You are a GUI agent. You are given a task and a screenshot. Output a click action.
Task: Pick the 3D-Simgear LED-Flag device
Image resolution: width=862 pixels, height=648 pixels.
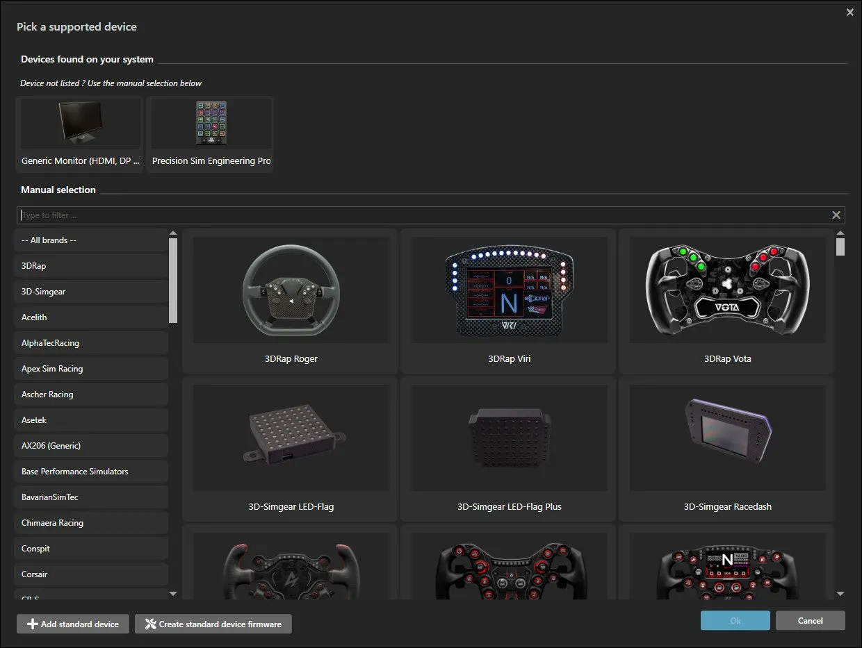(290, 449)
